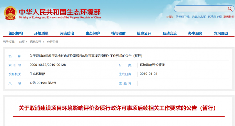This screenshot has width=235, height=126.
Task: Open the 污染防治 menu
Action: click(67, 33)
